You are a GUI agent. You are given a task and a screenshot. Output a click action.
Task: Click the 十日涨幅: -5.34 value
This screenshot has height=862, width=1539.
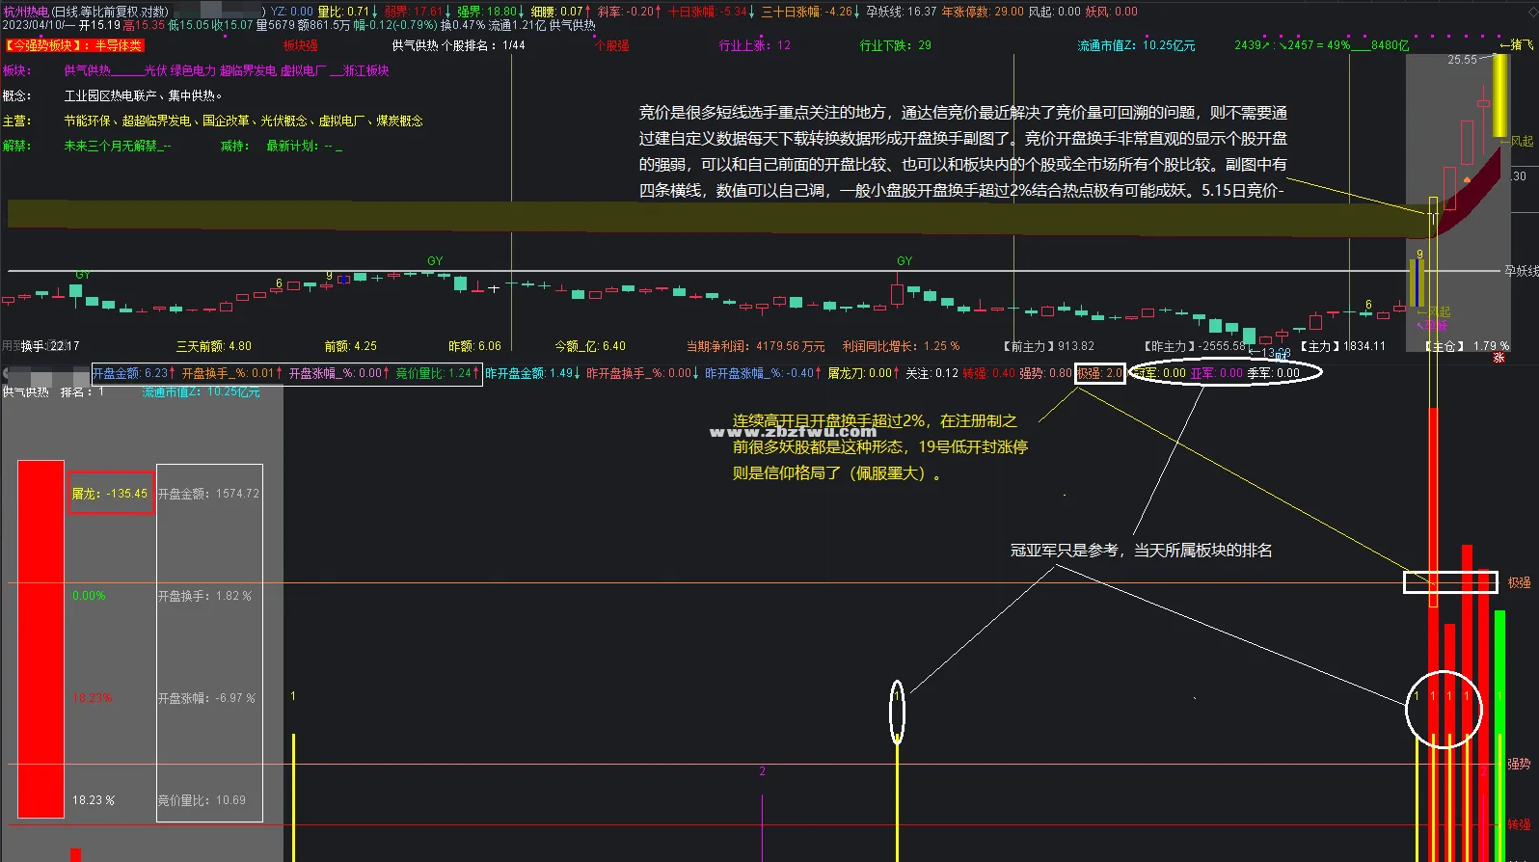[x=708, y=12]
